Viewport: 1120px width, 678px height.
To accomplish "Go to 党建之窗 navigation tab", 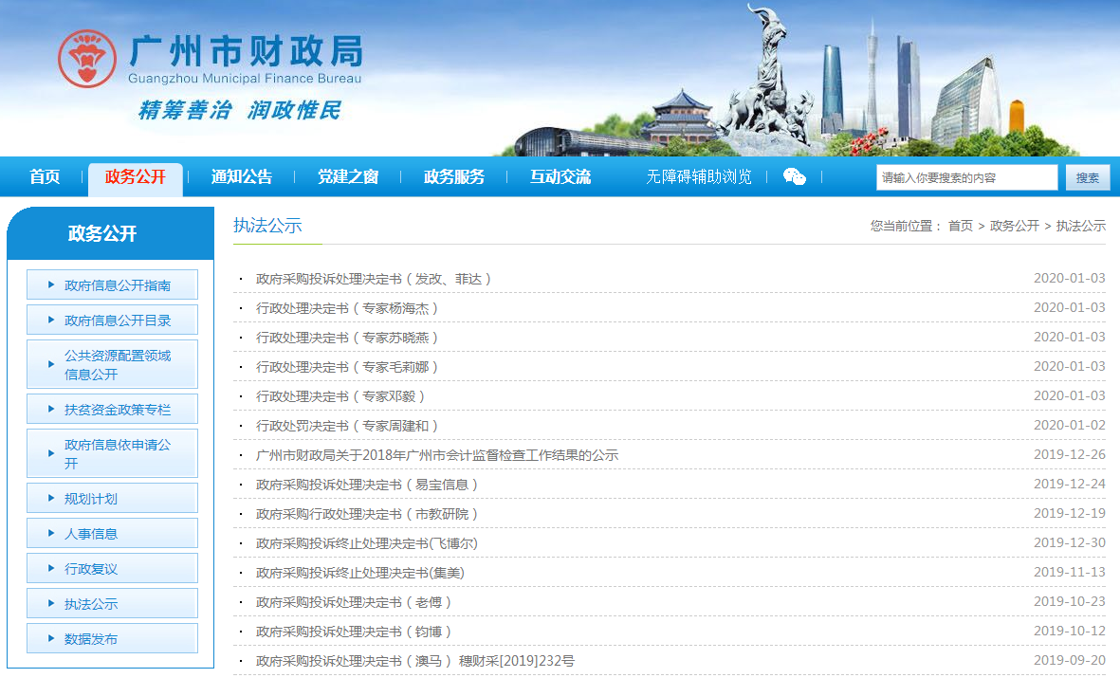I will [347, 177].
